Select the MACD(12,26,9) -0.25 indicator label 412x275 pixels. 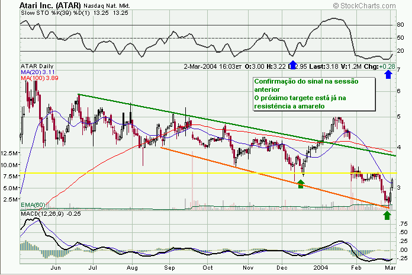(51, 214)
